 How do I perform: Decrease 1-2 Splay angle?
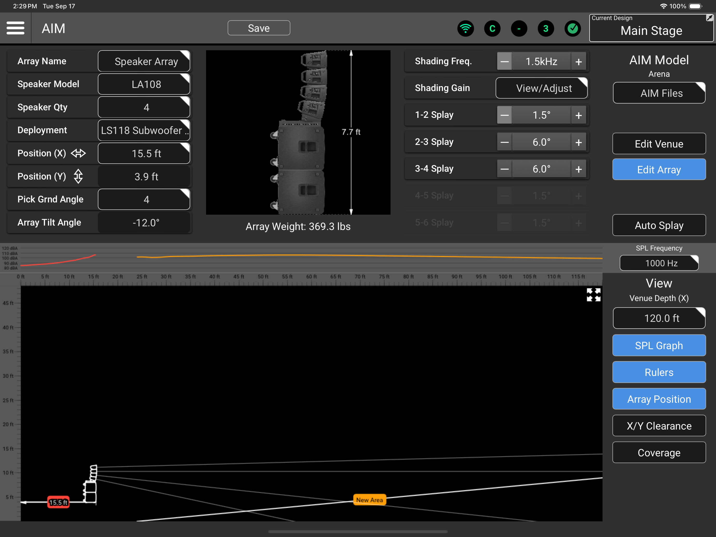tap(504, 115)
